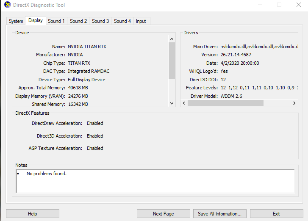Click the Exit button

coord(276,213)
